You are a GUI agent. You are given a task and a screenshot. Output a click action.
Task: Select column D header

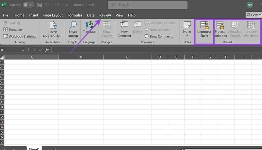coord(159,57)
